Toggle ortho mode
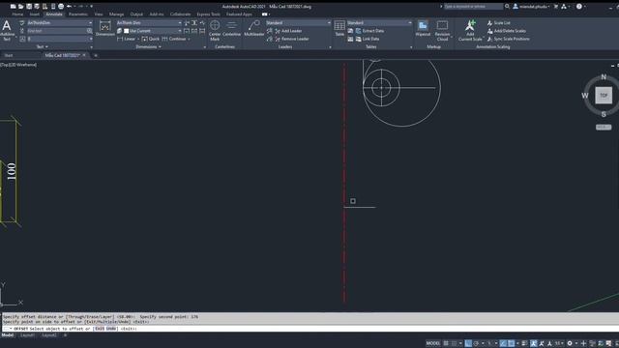The width and height of the screenshot is (619, 348). click(468, 344)
